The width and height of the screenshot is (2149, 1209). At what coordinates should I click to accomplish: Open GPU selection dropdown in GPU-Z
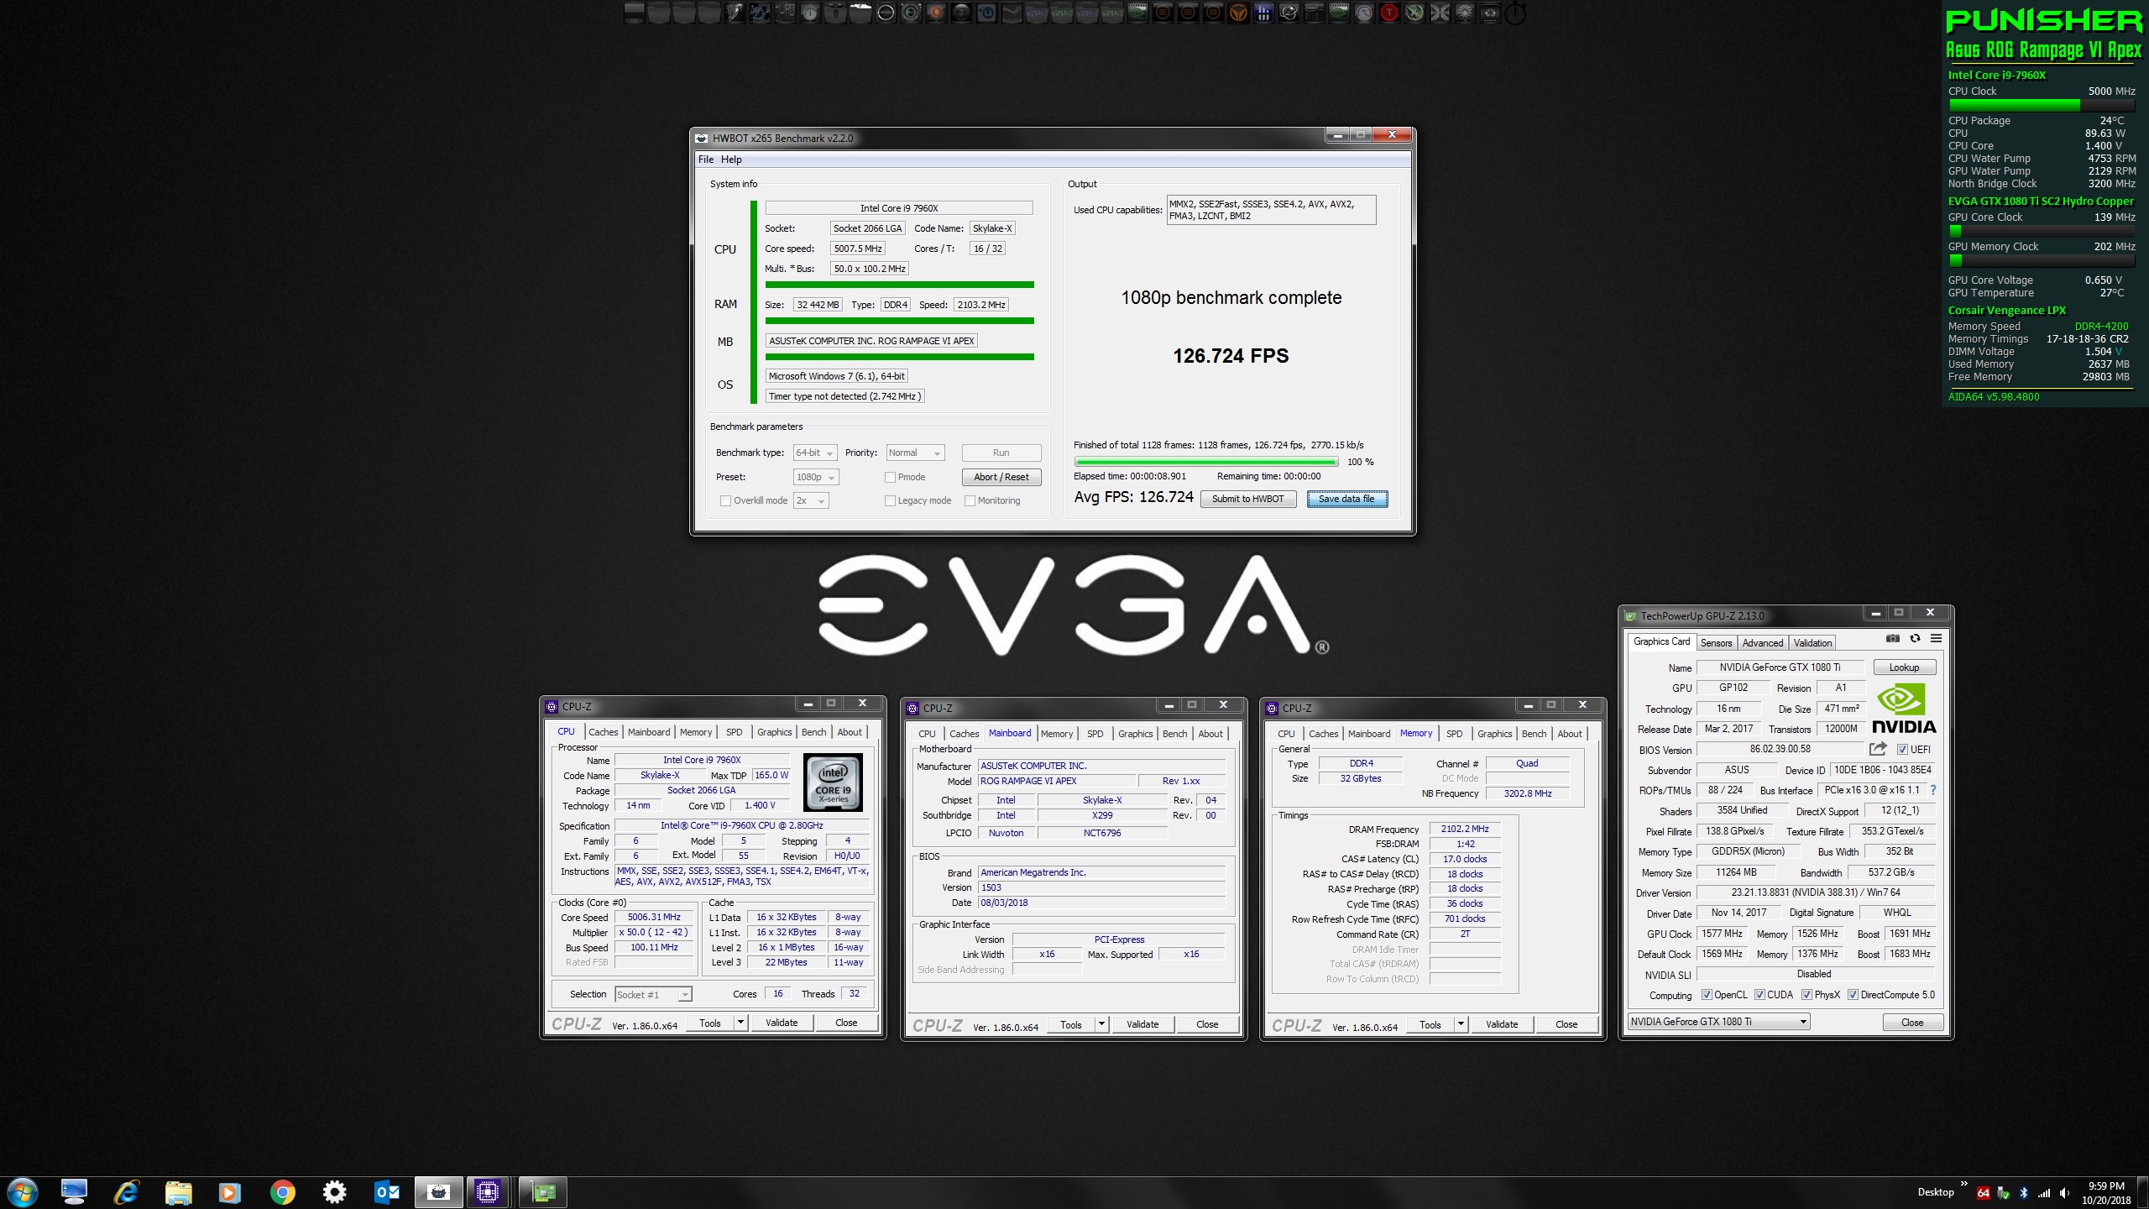[1718, 1022]
